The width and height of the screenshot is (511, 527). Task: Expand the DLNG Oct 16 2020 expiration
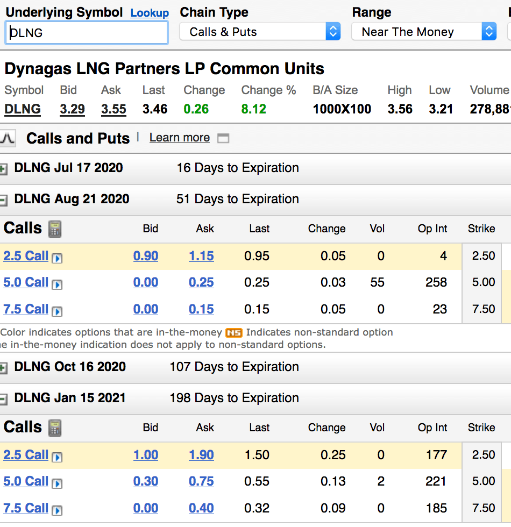[3, 368]
